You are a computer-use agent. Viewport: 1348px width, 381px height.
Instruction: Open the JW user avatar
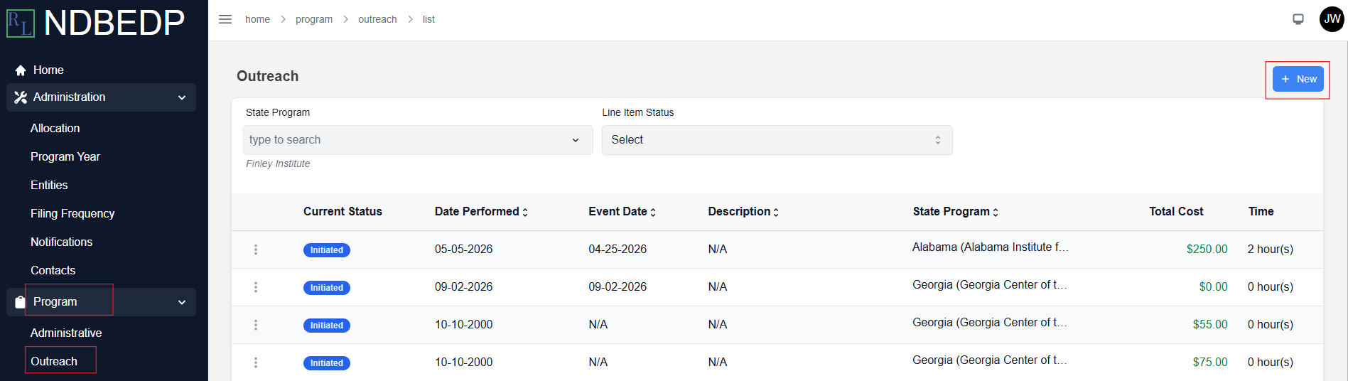tap(1332, 19)
